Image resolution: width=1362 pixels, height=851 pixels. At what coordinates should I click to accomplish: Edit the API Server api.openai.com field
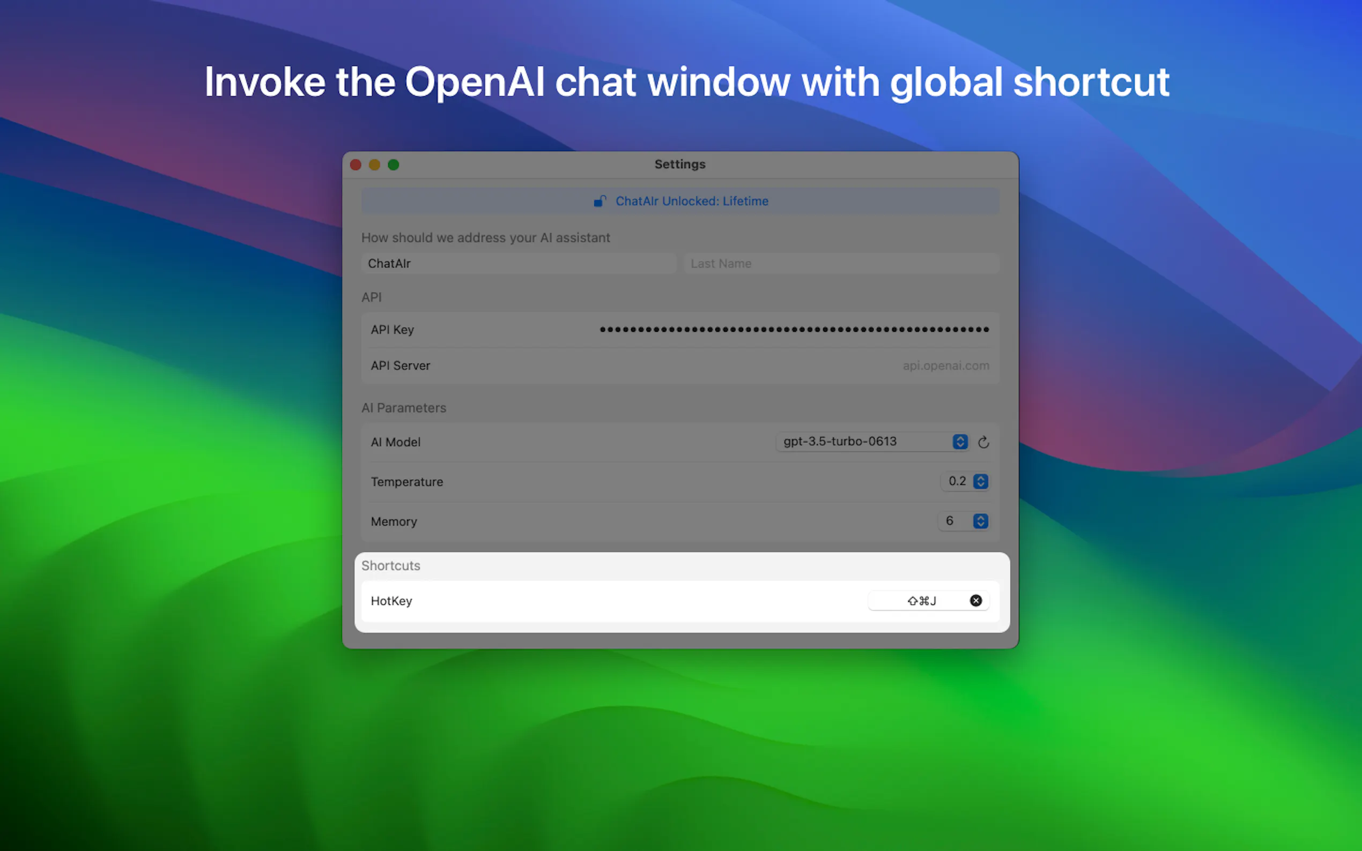946,366
